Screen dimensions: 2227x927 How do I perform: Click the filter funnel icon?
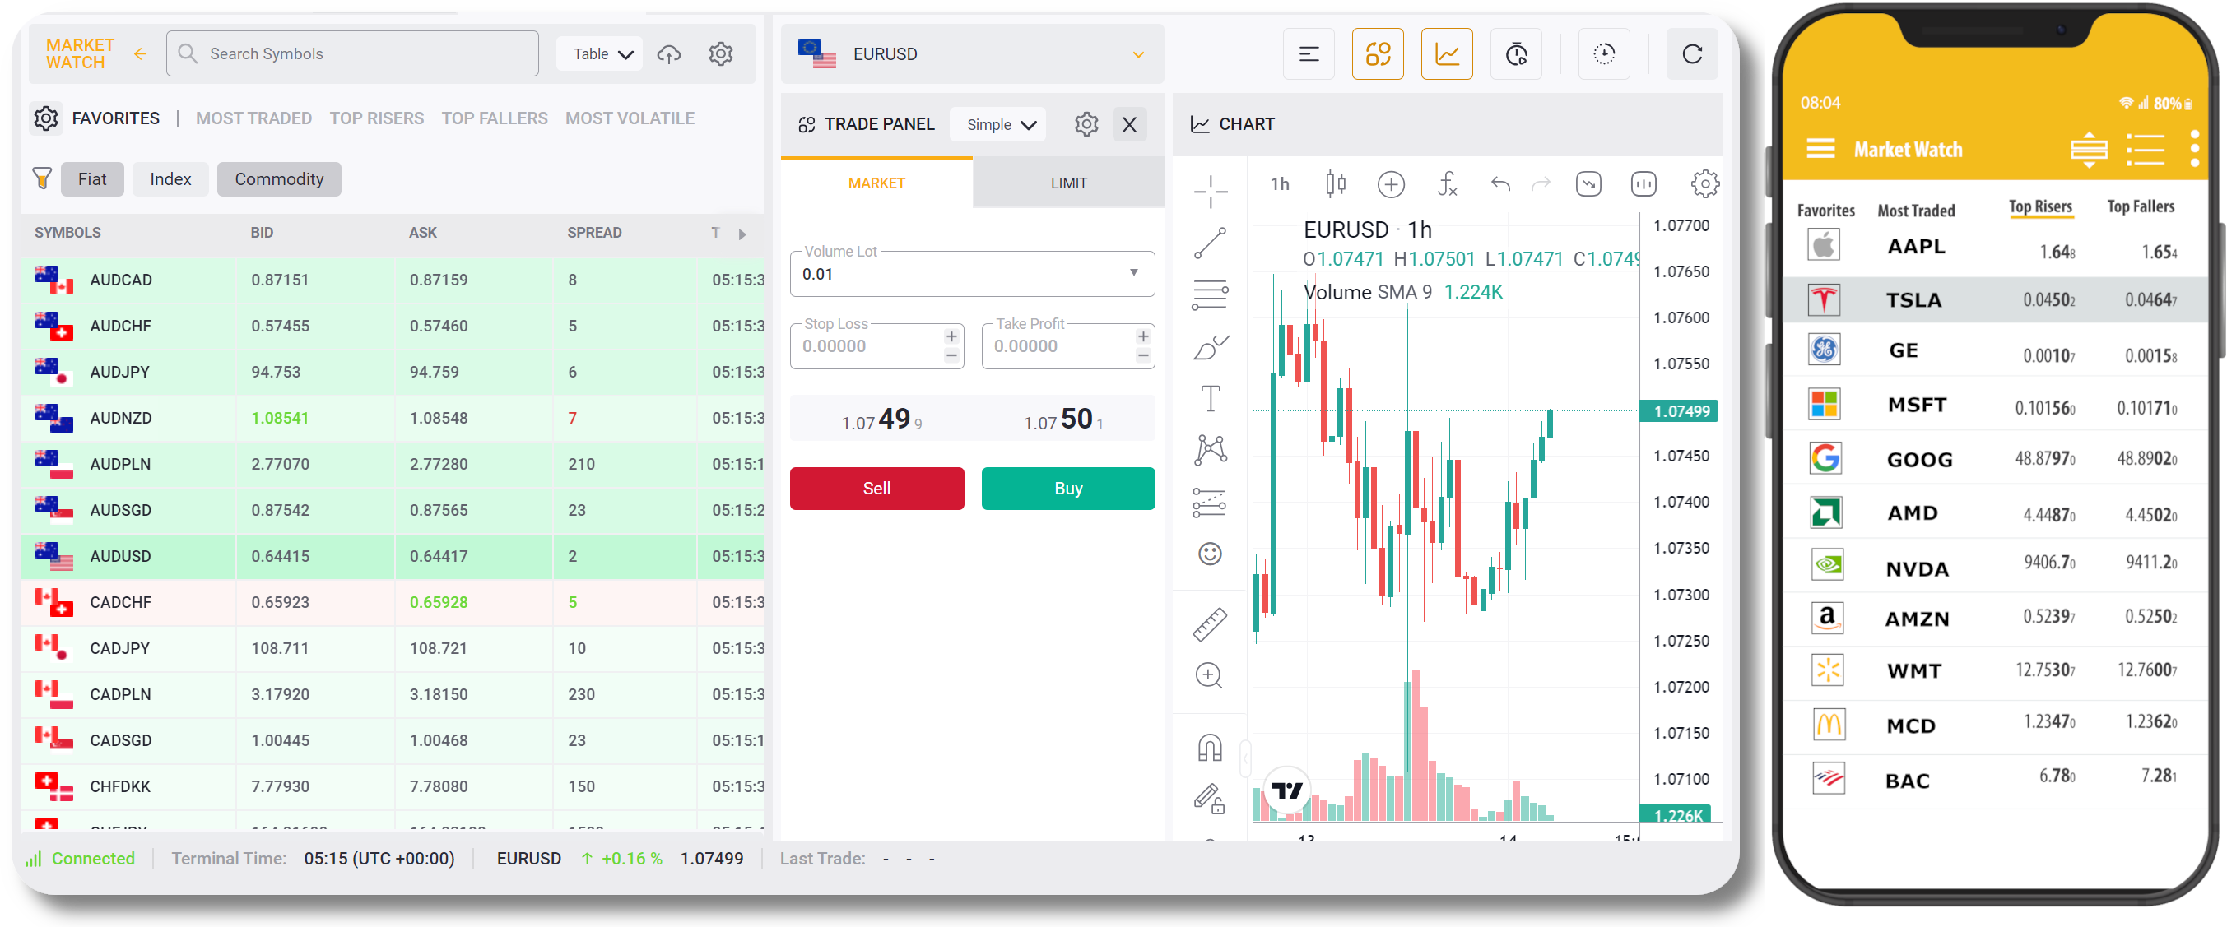pyautogui.click(x=41, y=178)
